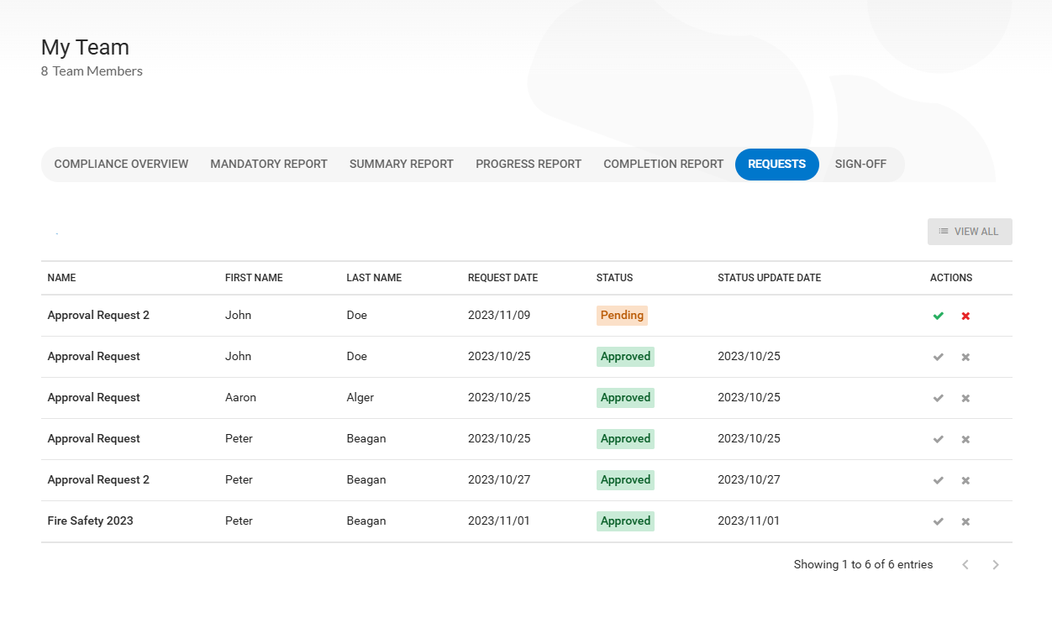Click approve checkmark for Peter Beagan's 2023/10/27 request

click(939, 480)
